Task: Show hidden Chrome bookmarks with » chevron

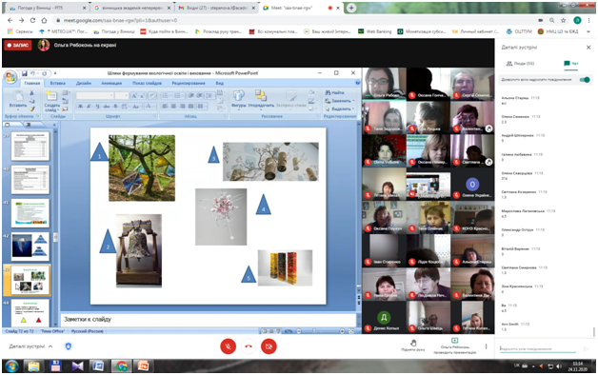Action: point(589,31)
